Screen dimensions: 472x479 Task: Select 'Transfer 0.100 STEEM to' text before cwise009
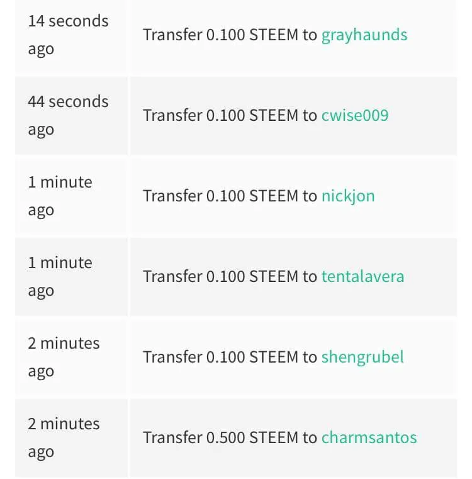230,115
